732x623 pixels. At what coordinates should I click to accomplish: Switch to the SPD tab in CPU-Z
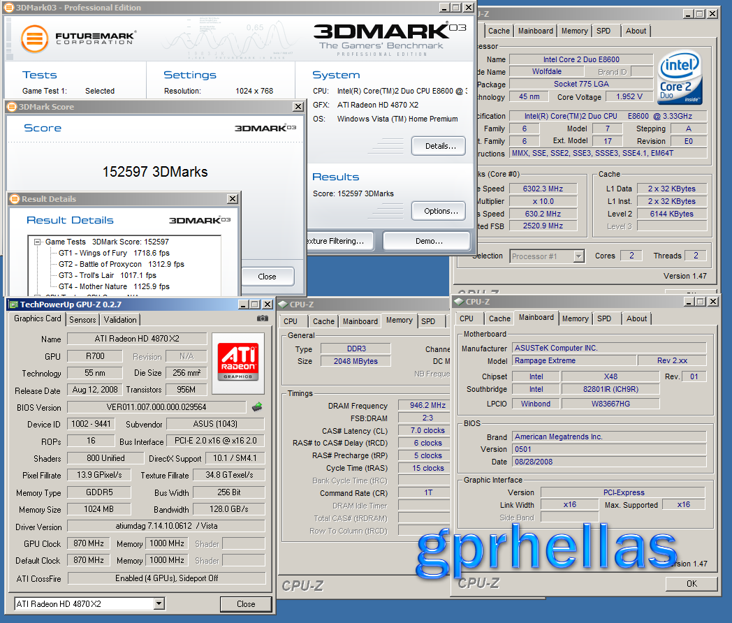click(427, 321)
